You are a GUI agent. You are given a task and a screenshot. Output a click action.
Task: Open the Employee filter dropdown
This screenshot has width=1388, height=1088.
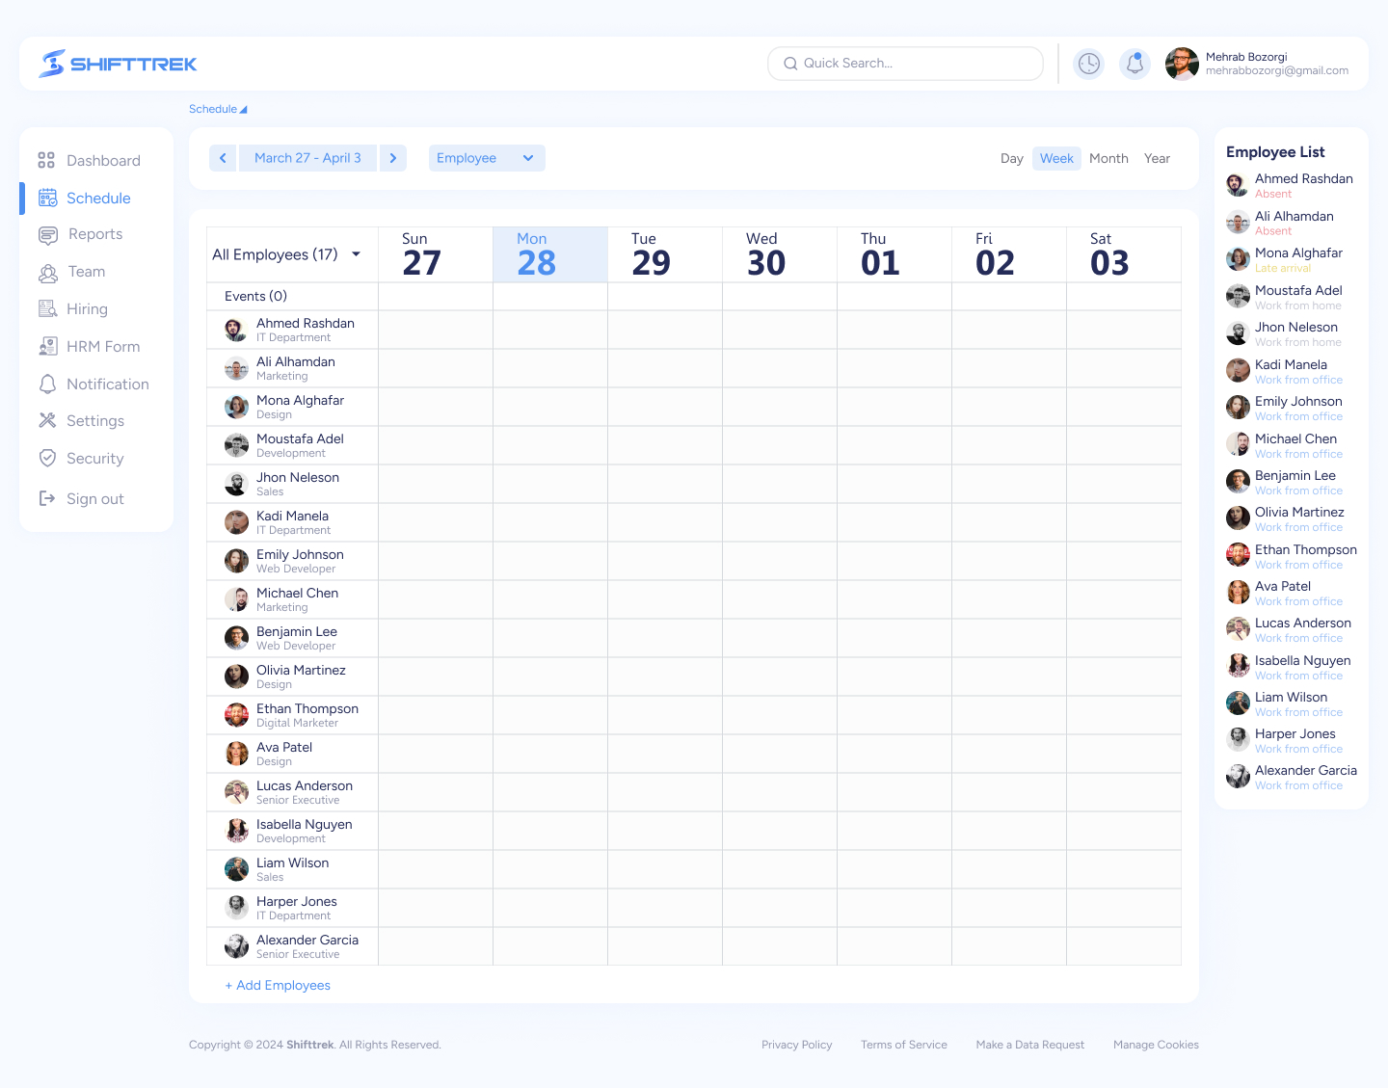point(486,158)
